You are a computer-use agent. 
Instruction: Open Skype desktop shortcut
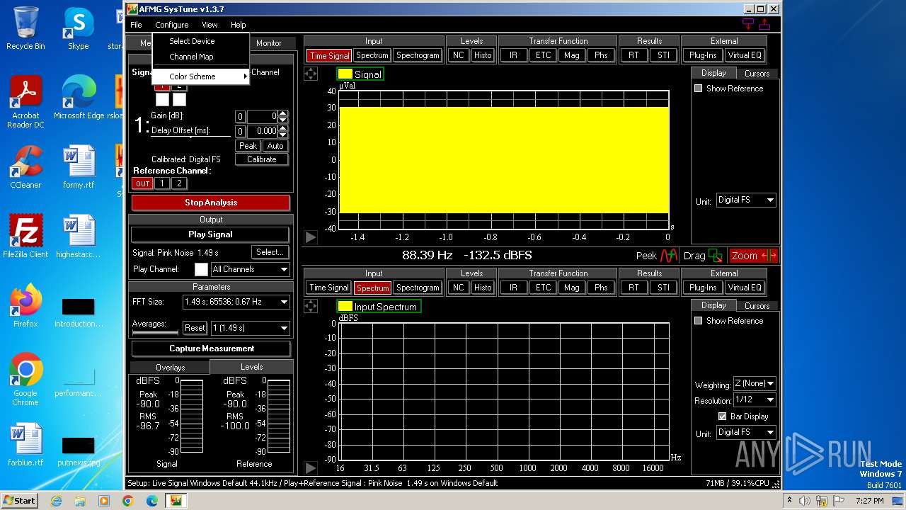[78, 28]
